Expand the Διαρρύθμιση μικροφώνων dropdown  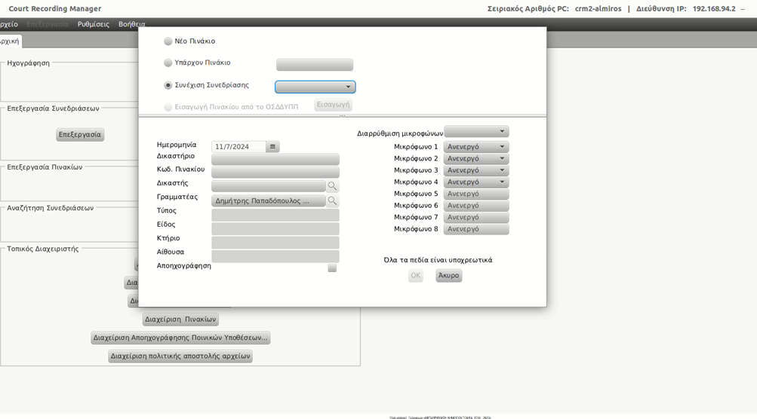click(476, 132)
